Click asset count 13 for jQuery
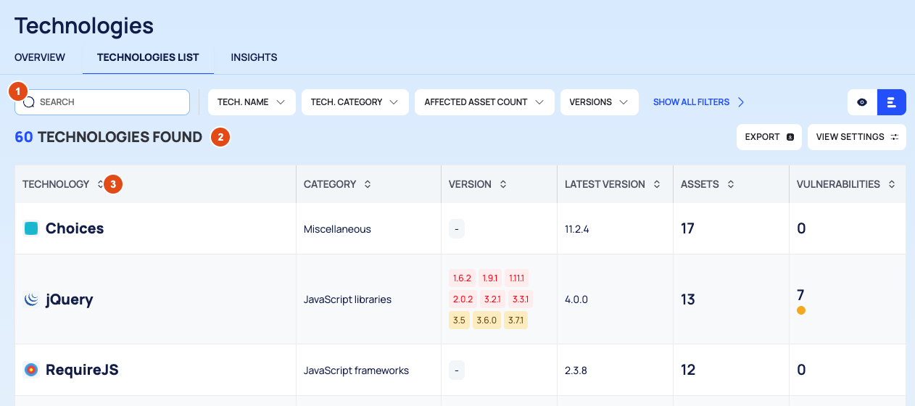 [x=688, y=299]
